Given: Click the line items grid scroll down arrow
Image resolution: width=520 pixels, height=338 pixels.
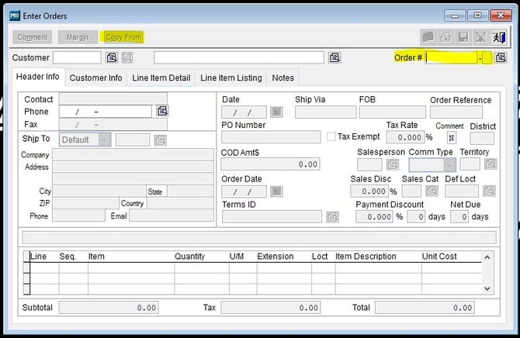Looking at the screenshot, I should (x=487, y=288).
